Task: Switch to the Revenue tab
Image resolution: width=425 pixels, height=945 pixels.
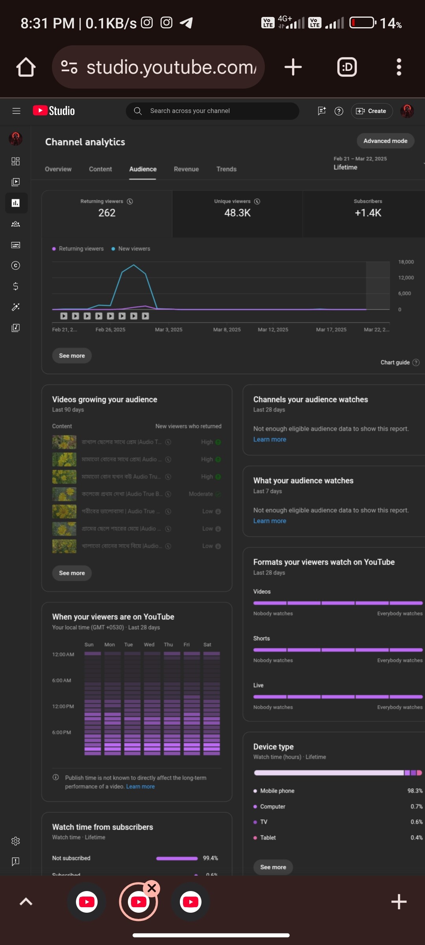Action: pyautogui.click(x=187, y=169)
